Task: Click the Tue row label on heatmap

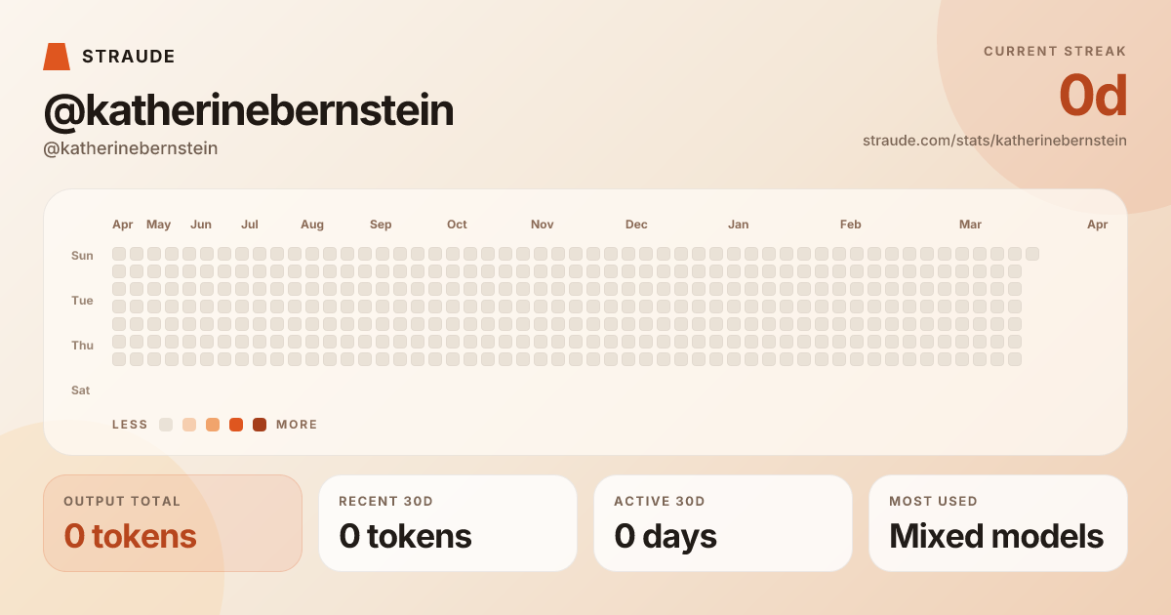Action: tap(82, 301)
